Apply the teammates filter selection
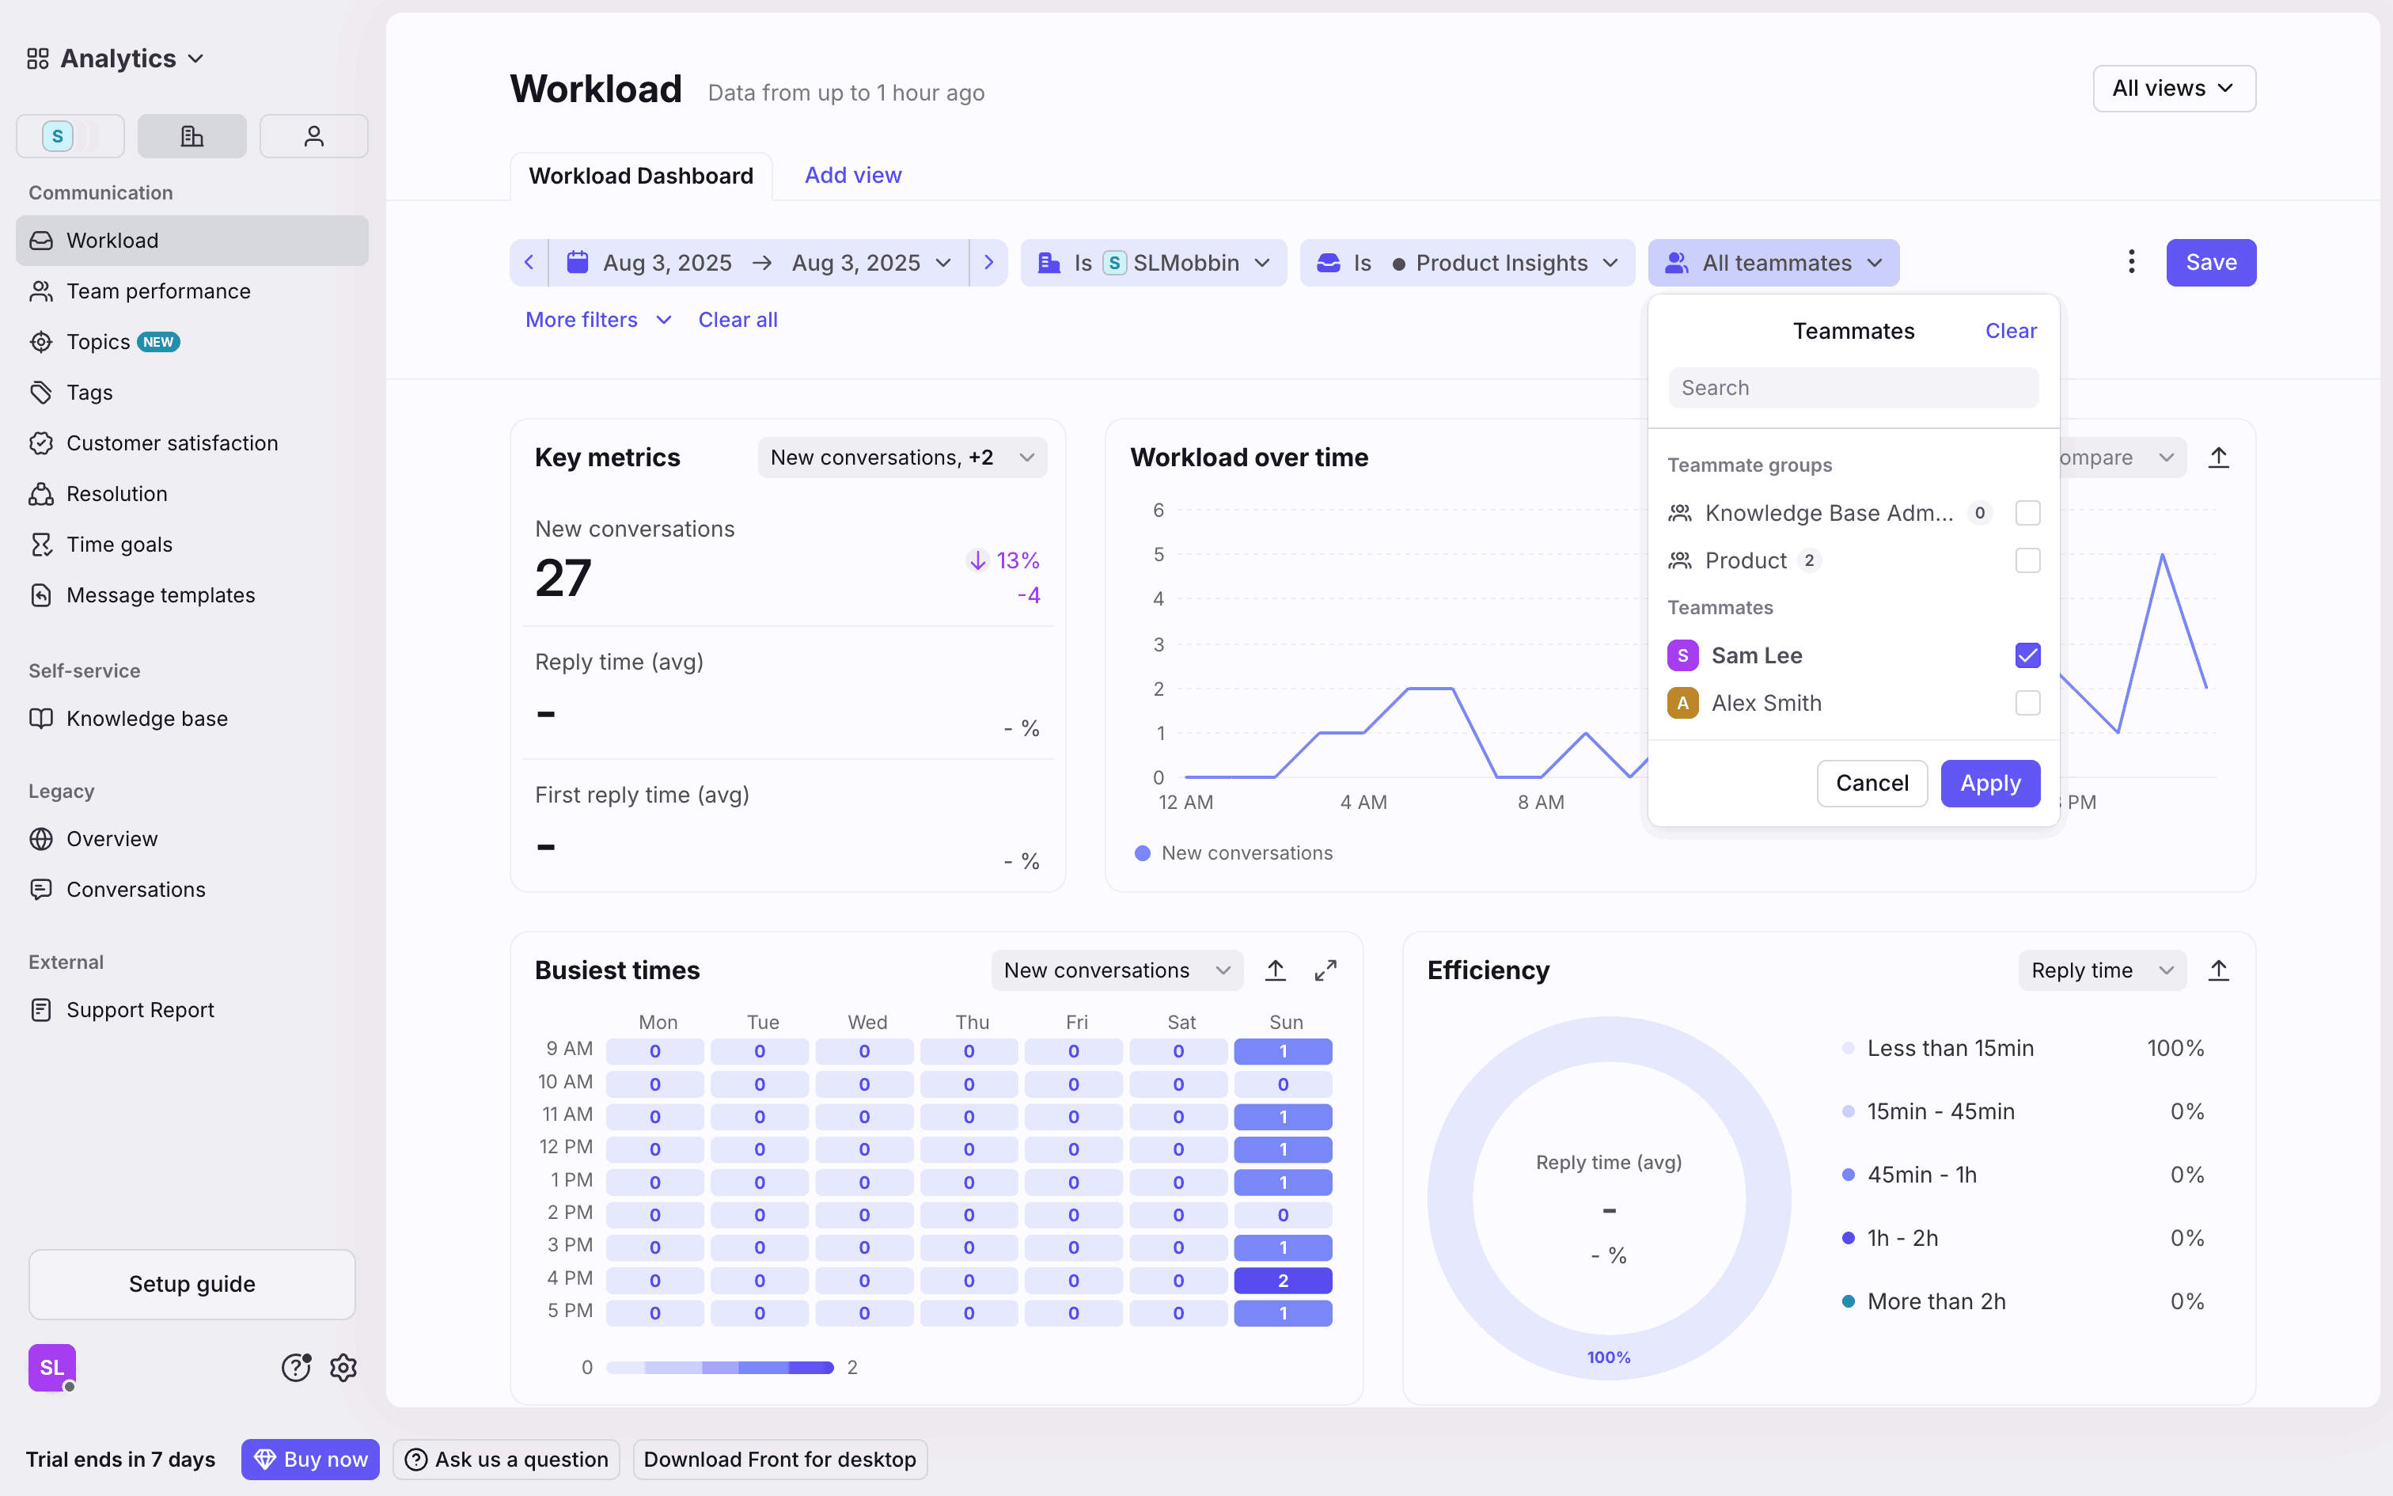This screenshot has height=1496, width=2393. point(1989,784)
